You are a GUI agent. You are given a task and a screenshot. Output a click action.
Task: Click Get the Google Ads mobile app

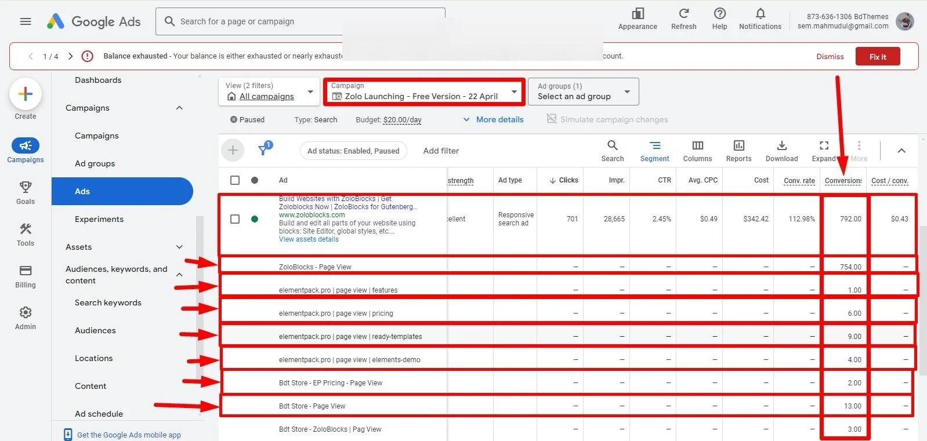tap(129, 435)
